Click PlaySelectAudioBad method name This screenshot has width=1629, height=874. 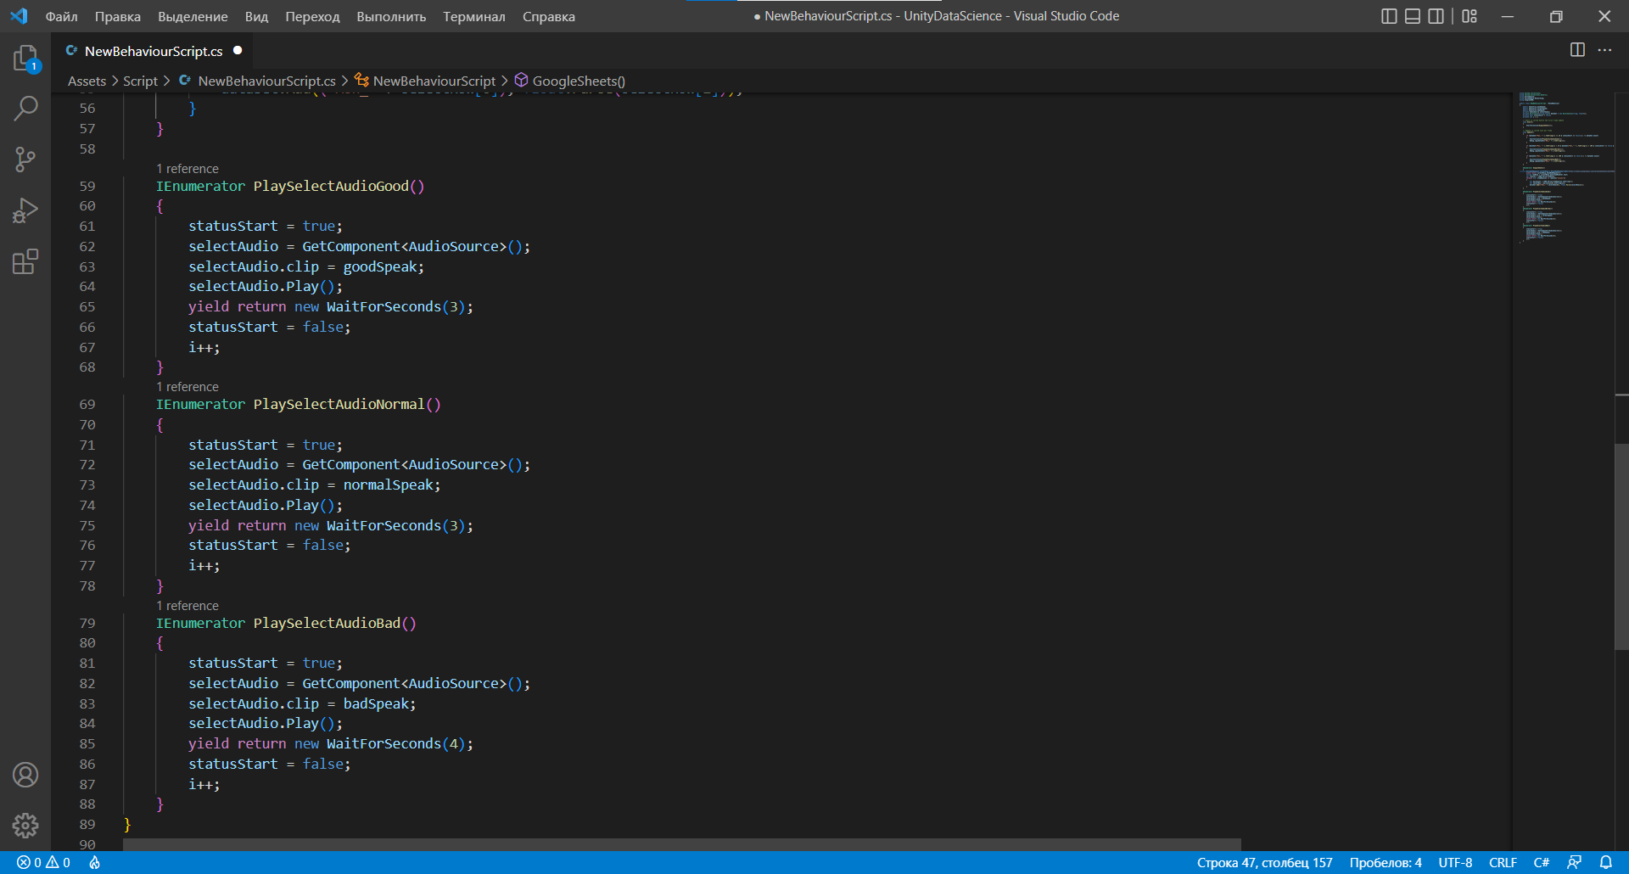tap(327, 623)
